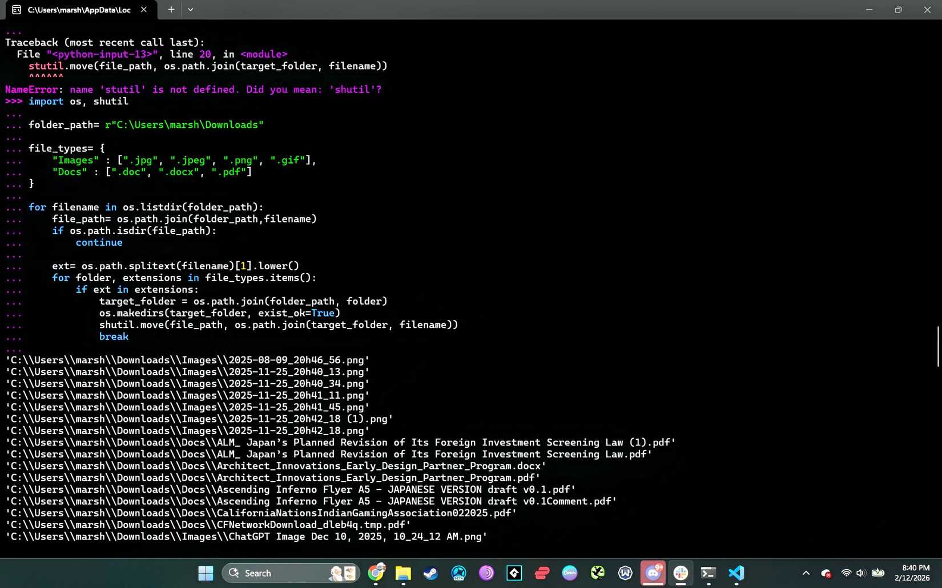Image resolution: width=942 pixels, height=588 pixels.
Task: Click the battery charging tray icon
Action: [x=878, y=573]
